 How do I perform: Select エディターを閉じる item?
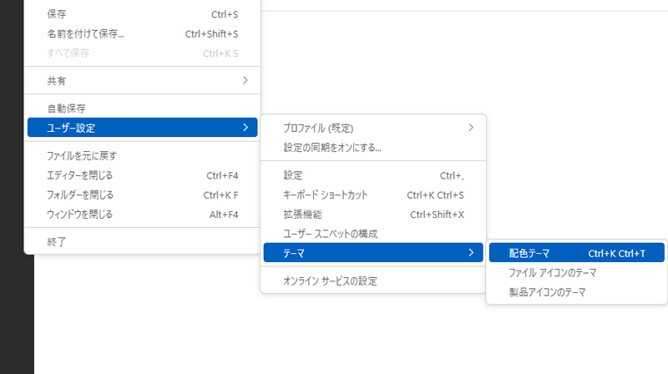pos(142,175)
